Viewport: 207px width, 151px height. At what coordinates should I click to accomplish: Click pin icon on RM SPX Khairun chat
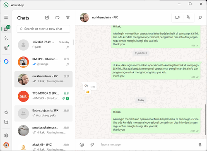(67, 64)
